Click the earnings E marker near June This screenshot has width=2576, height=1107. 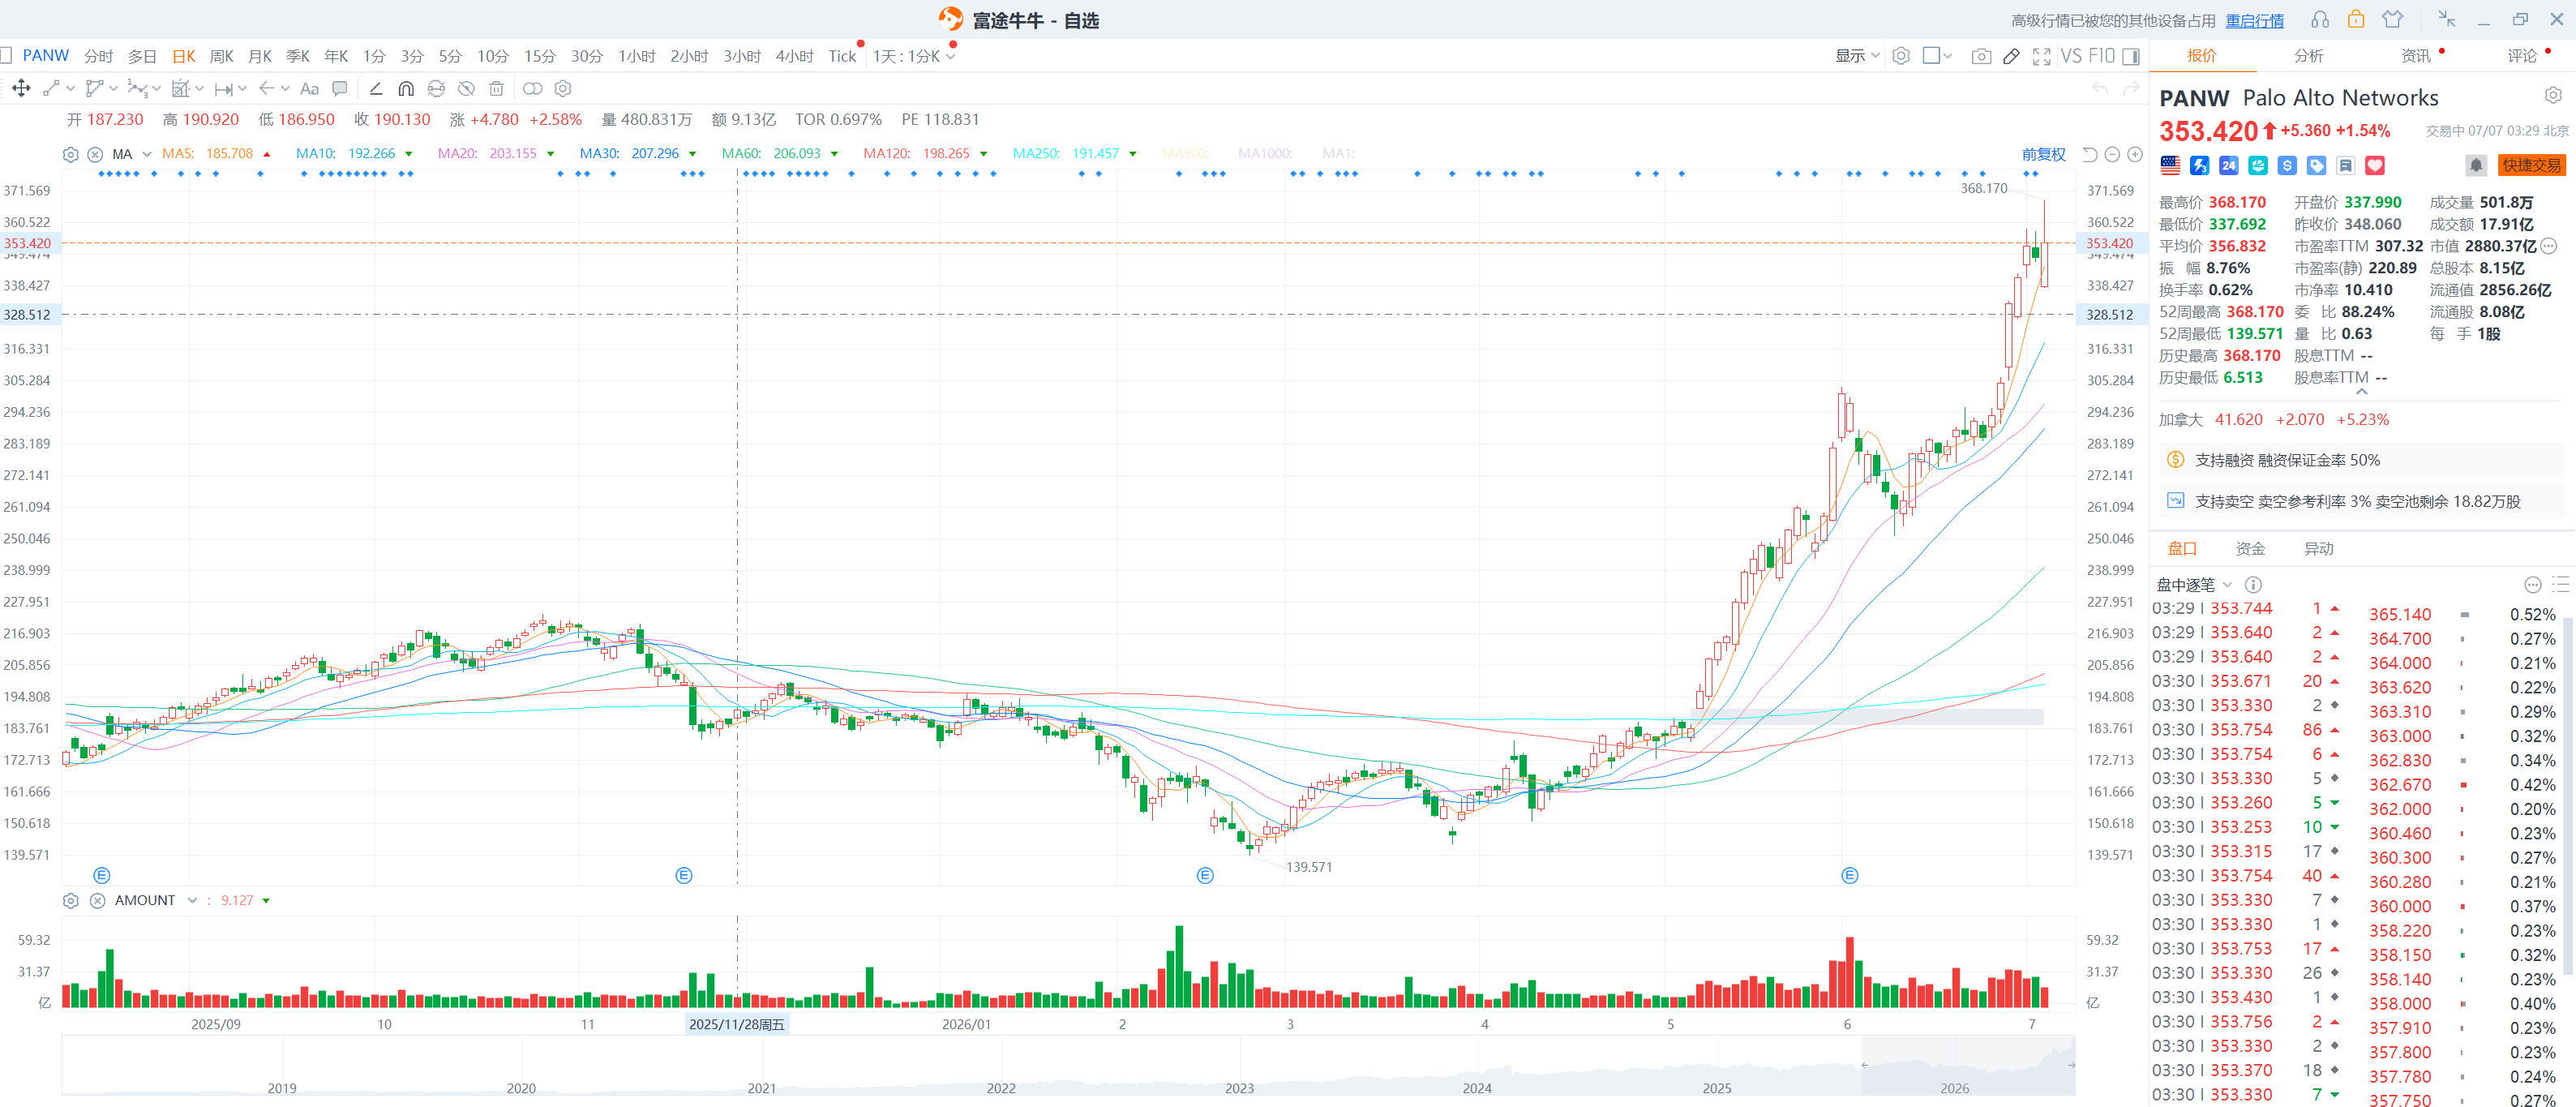click(1850, 875)
